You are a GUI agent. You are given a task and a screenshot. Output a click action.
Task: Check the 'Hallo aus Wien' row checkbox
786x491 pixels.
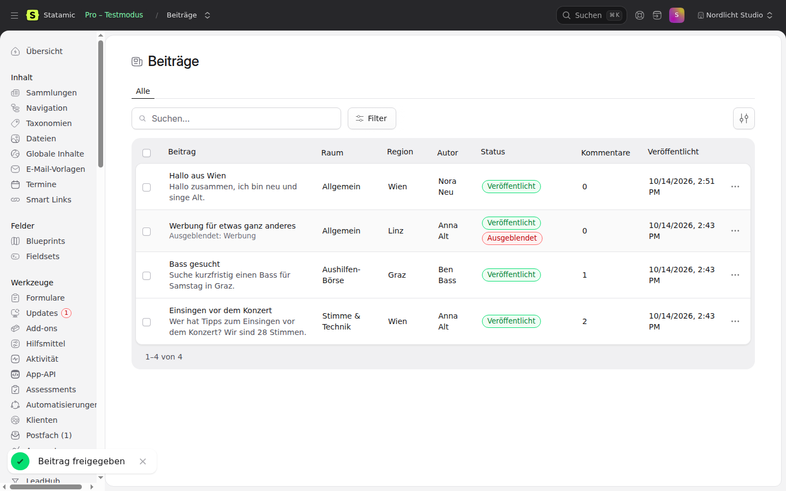coord(146,187)
